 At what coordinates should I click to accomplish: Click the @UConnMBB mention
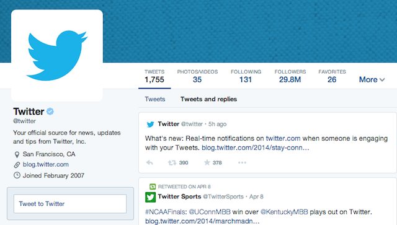(x=210, y=212)
